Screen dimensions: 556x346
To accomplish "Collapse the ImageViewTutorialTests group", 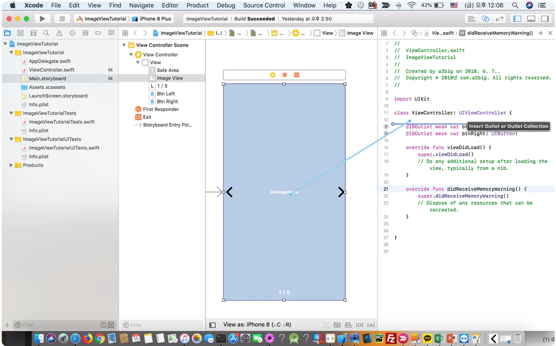I will 11,113.
